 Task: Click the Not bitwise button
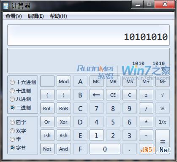[x=47, y=149]
